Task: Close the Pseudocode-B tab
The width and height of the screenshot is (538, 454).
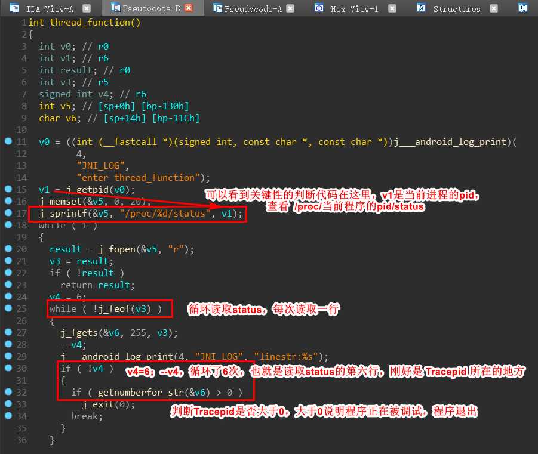Action: (189, 8)
